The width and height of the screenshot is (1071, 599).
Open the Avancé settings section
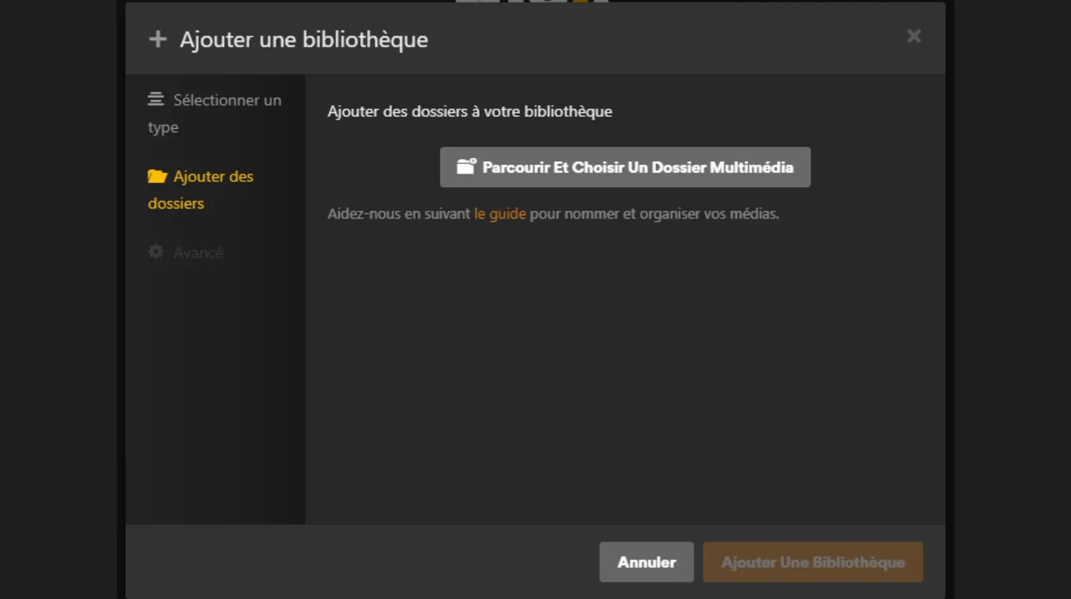click(198, 253)
